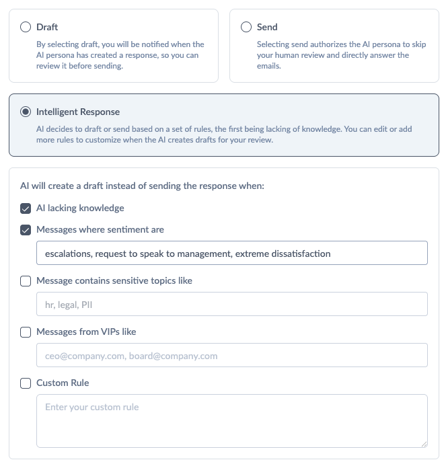Uncheck the AI lacking knowledge checkbox
Image resolution: width=444 pixels, height=464 pixels.
coord(26,208)
